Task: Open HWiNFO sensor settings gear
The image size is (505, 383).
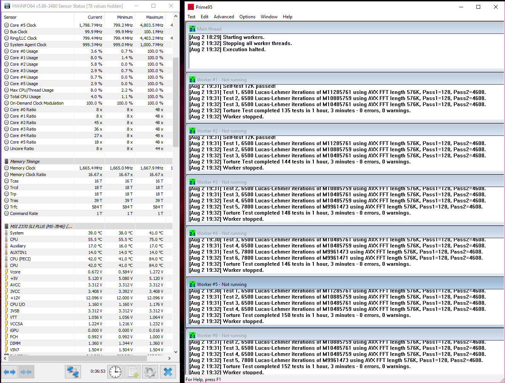Action: coord(150,372)
